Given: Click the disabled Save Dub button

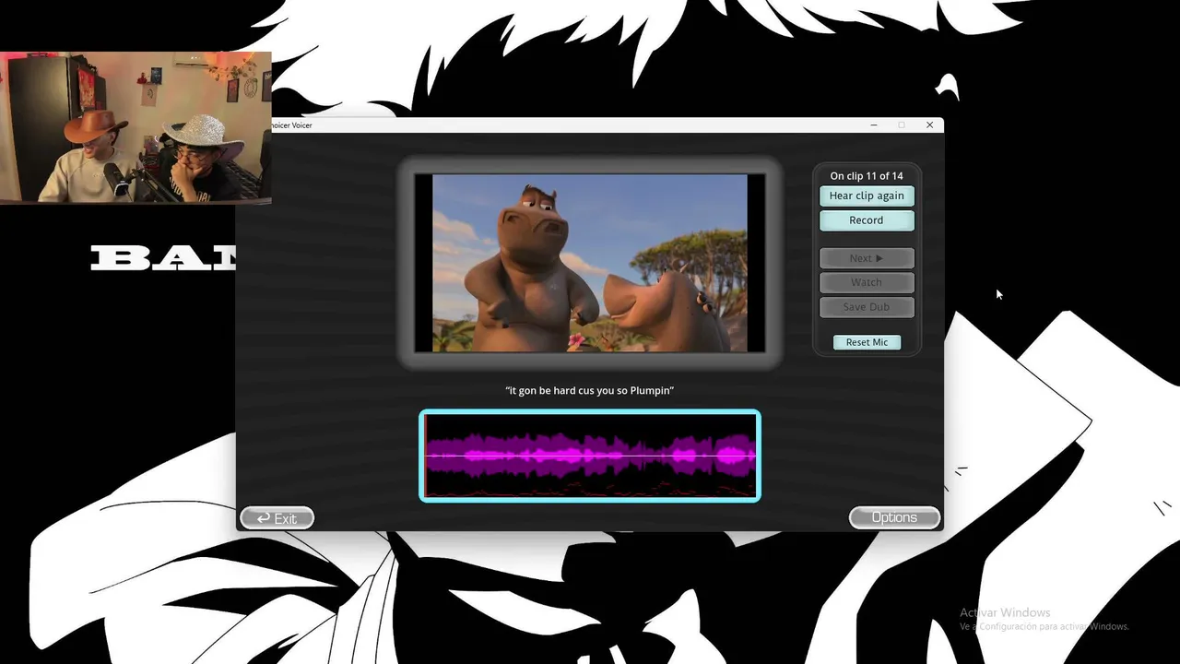Looking at the screenshot, I should coord(867,307).
